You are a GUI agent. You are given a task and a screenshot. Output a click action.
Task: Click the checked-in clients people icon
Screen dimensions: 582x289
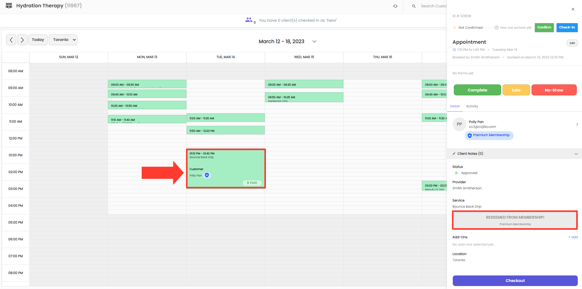pyautogui.click(x=249, y=20)
